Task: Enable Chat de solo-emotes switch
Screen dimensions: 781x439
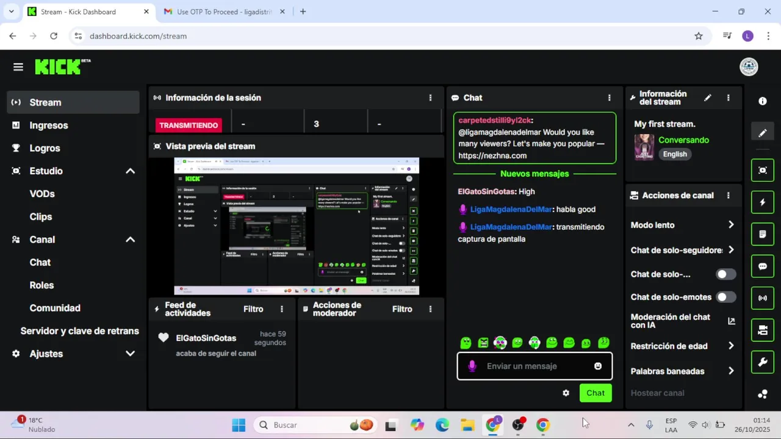Action: pyautogui.click(x=725, y=297)
